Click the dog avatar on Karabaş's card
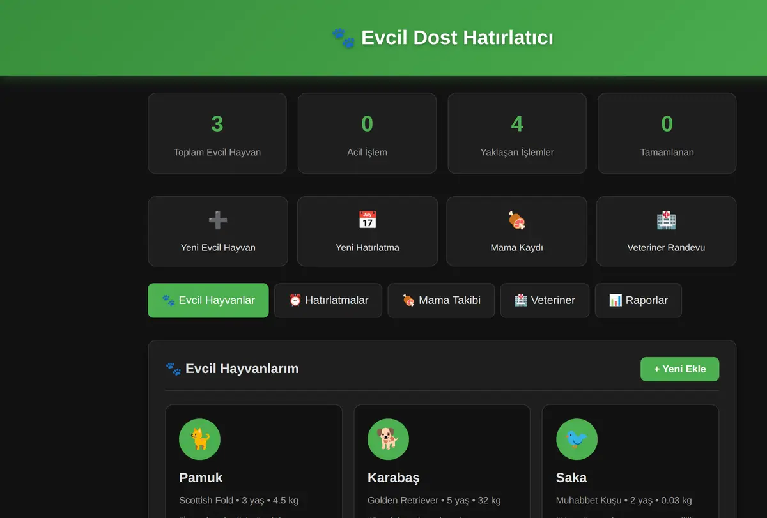The width and height of the screenshot is (767, 518). coord(388,439)
